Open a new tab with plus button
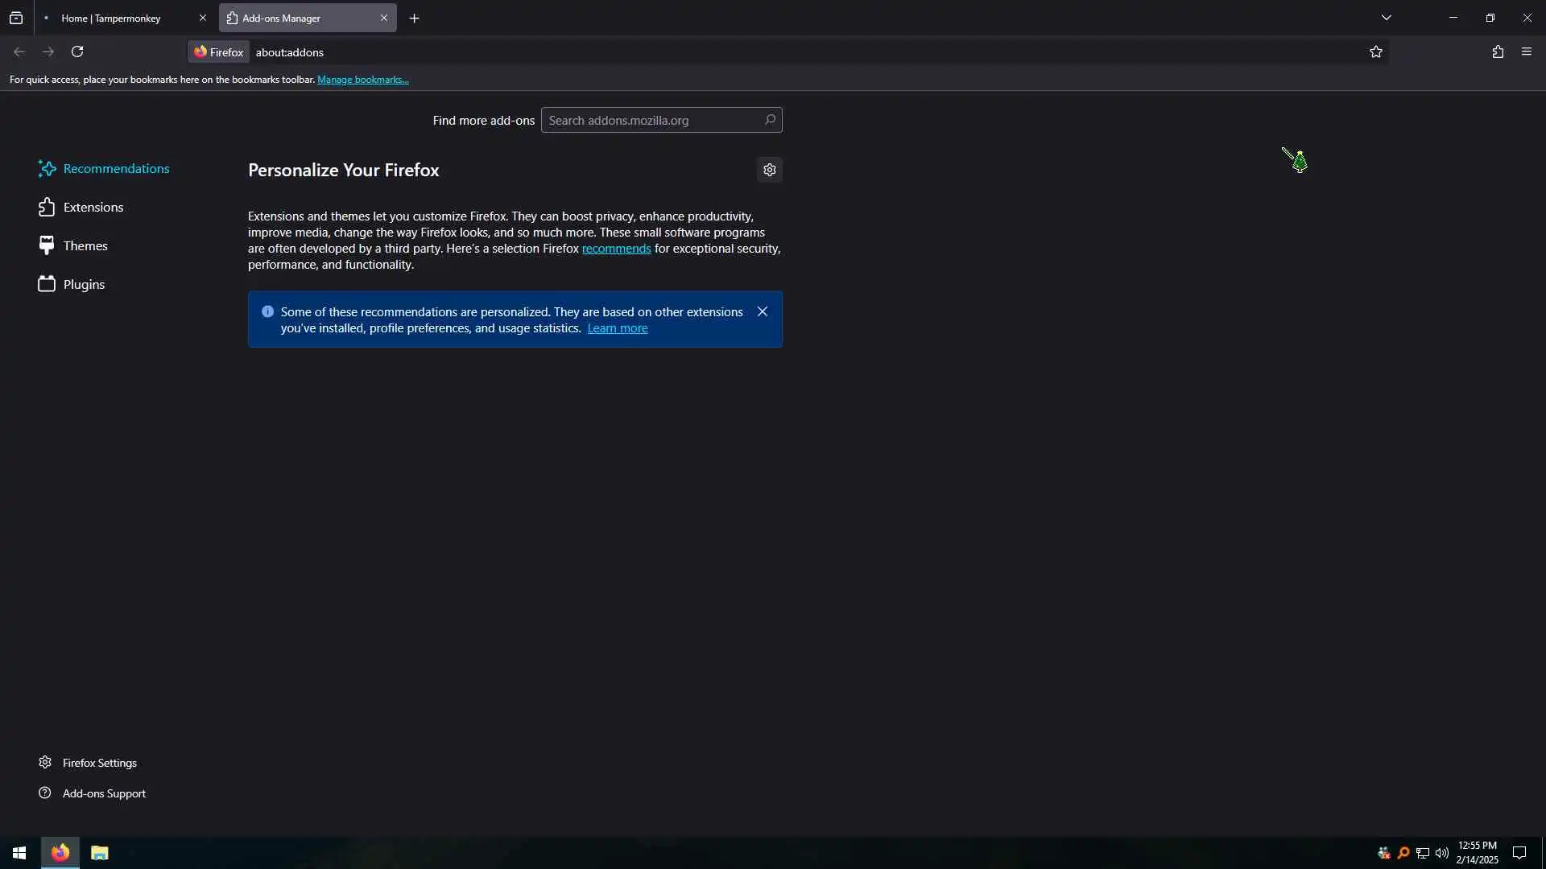The width and height of the screenshot is (1546, 869). pos(414,19)
